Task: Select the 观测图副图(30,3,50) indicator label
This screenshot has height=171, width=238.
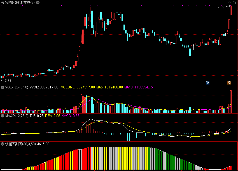Action: coord(20,144)
